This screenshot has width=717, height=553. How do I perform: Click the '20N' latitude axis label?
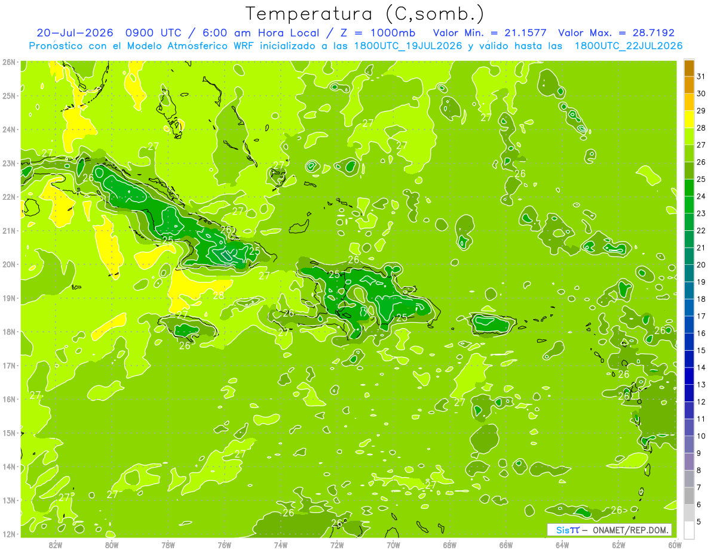point(8,264)
